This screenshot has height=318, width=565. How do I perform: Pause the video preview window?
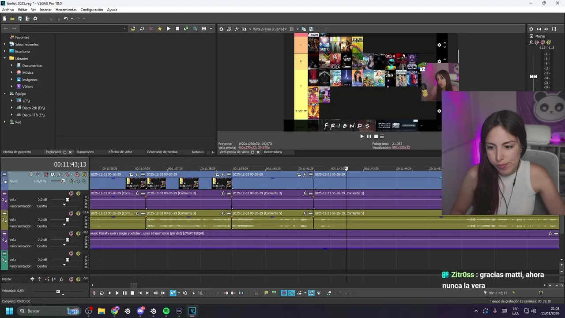click(369, 136)
